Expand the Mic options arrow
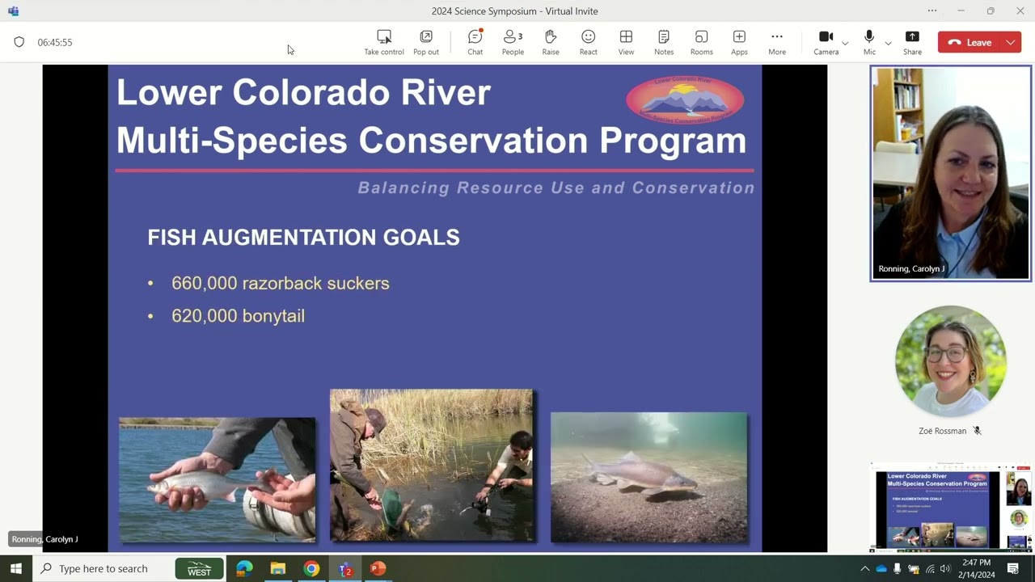Viewport: 1035px width, 582px height. coord(888,43)
